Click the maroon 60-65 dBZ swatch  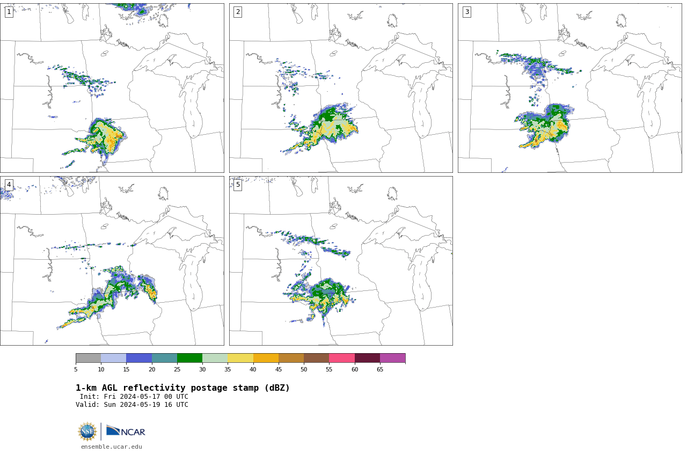(367, 358)
